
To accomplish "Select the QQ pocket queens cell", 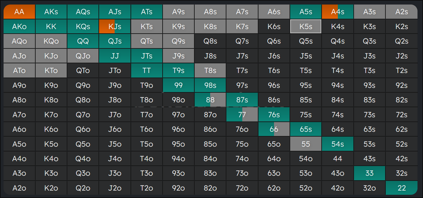I will point(83,41).
